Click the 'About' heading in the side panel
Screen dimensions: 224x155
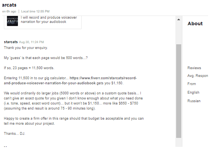(x=195, y=24)
